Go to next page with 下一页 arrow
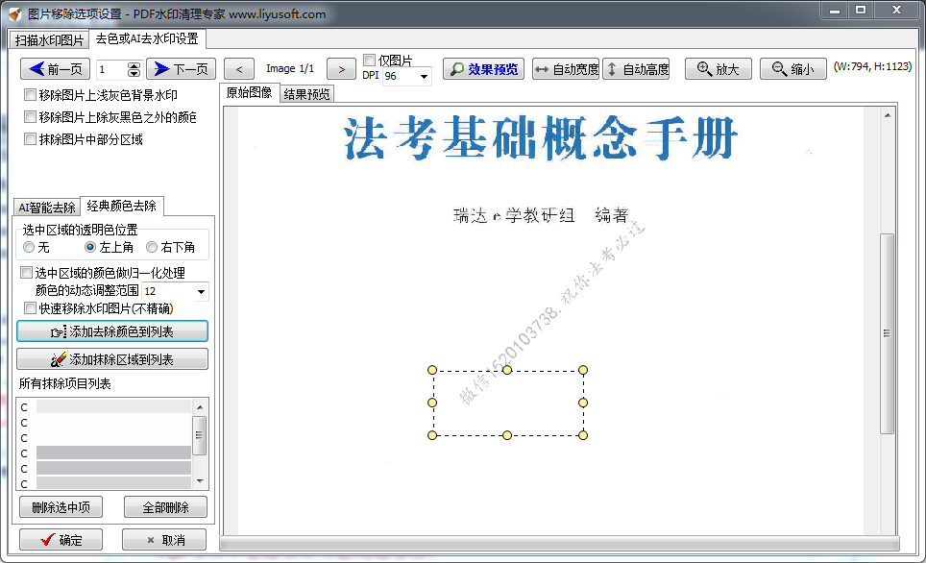This screenshot has height=563, width=926. (181, 69)
